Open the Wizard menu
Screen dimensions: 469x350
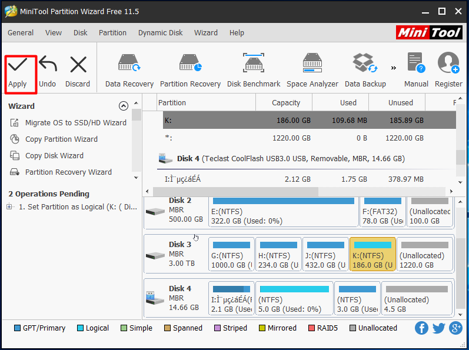[206, 32]
